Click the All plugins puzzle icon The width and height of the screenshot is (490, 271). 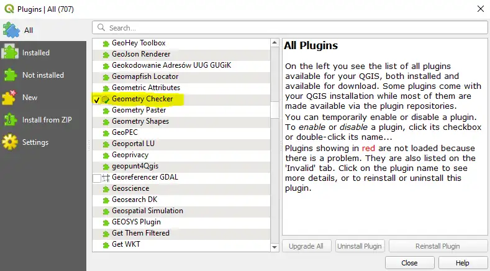[11, 30]
